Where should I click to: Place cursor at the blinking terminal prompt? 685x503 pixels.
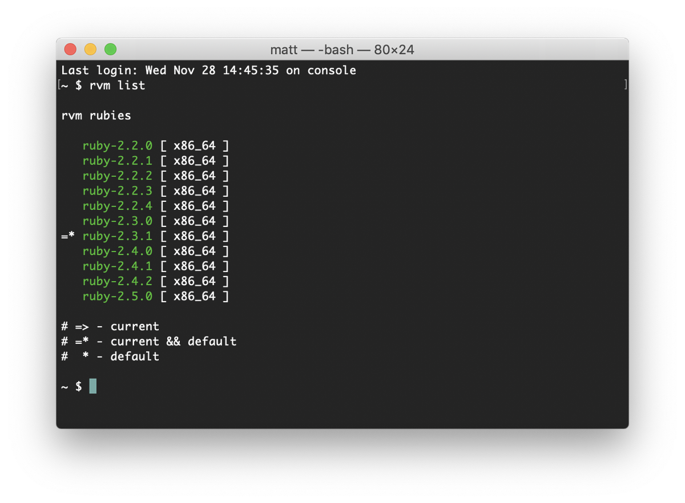(93, 386)
